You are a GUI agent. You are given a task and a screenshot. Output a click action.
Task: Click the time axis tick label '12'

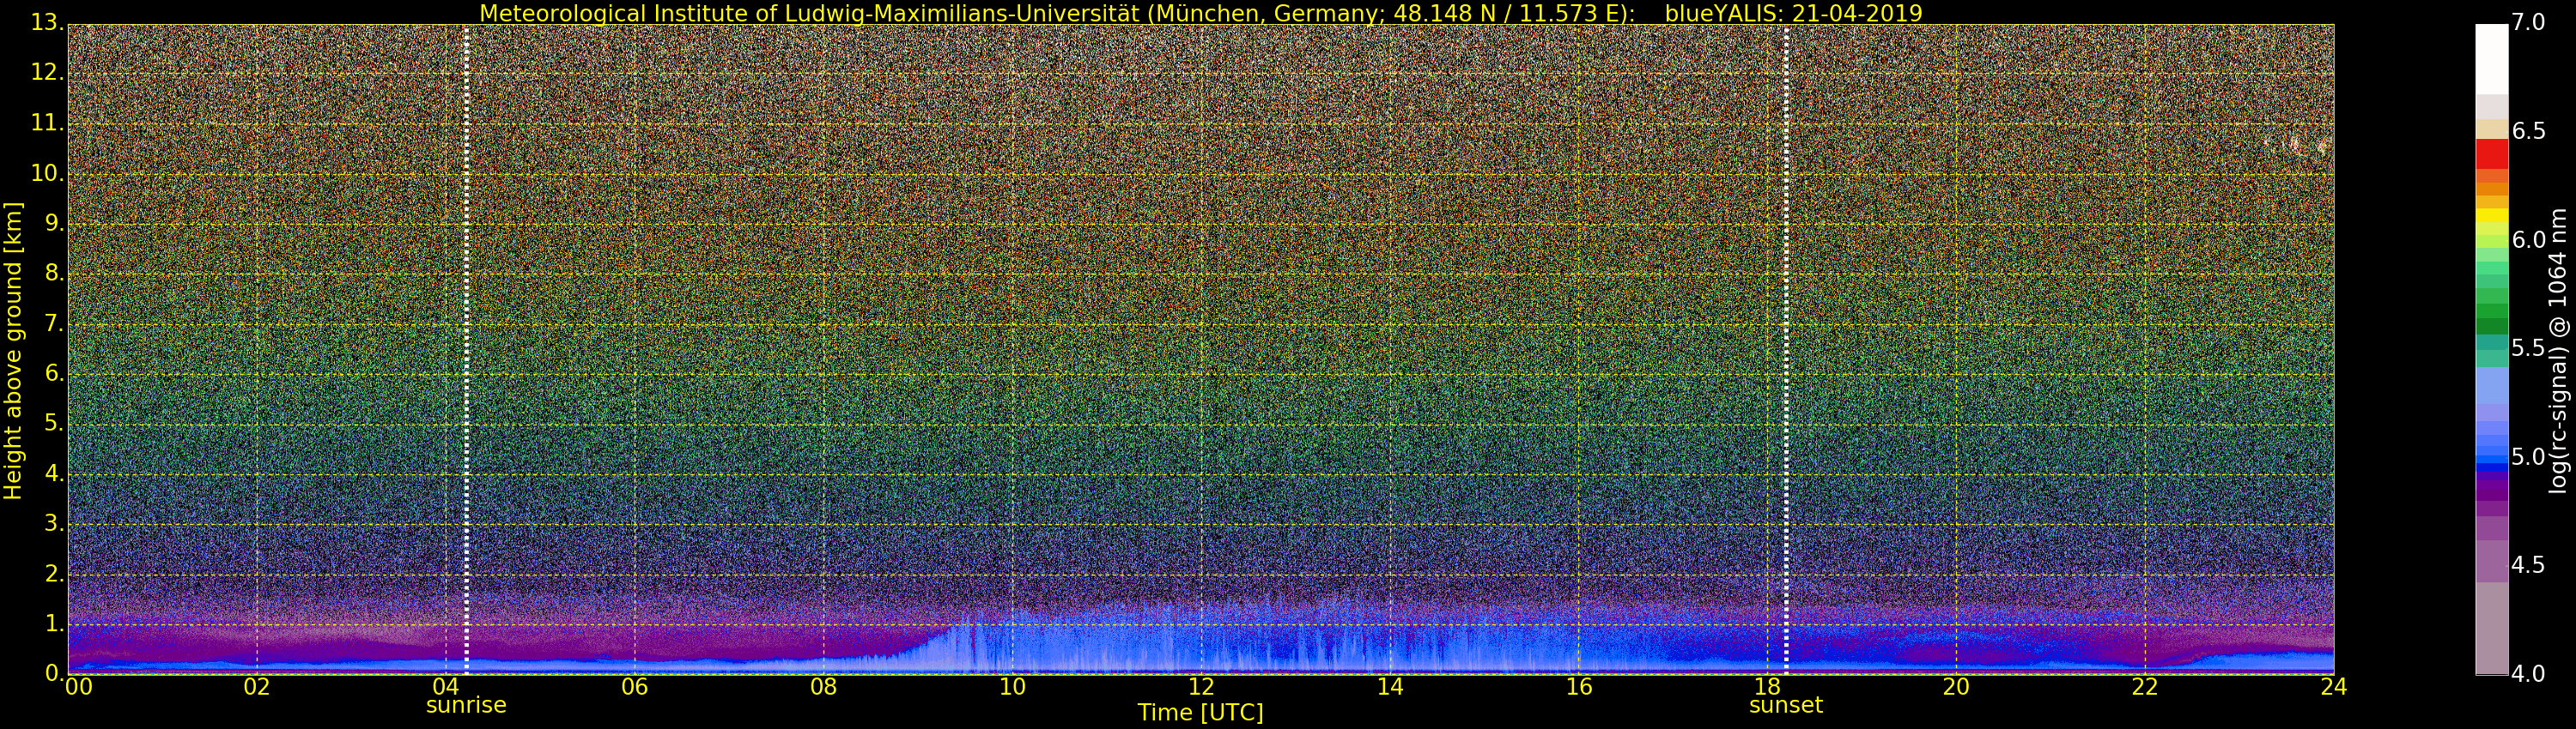pyautogui.click(x=1201, y=686)
